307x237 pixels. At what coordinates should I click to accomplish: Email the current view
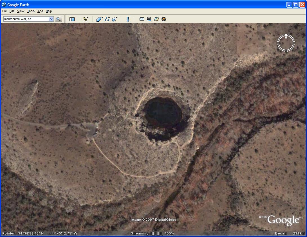click(142, 19)
